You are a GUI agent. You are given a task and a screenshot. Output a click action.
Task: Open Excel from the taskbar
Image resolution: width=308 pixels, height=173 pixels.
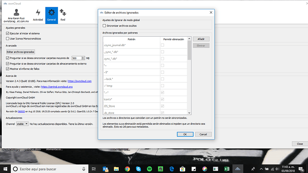coord(227,169)
